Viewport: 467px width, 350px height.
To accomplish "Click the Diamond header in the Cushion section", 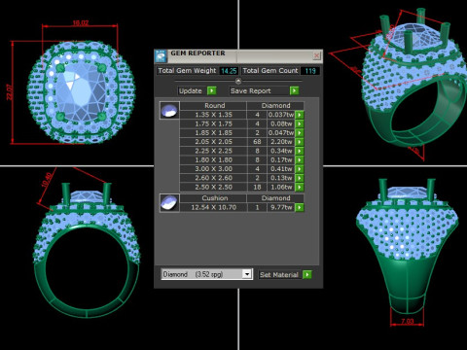I will pyautogui.click(x=275, y=198).
